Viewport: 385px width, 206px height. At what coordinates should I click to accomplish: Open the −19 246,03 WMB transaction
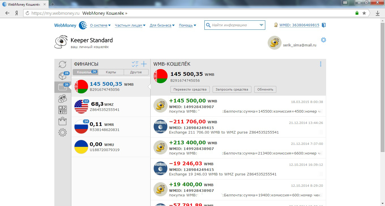tap(238, 169)
